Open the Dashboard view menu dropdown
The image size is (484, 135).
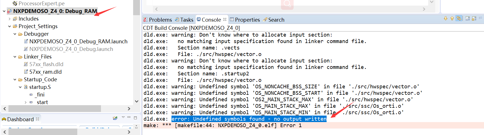click(123, 118)
